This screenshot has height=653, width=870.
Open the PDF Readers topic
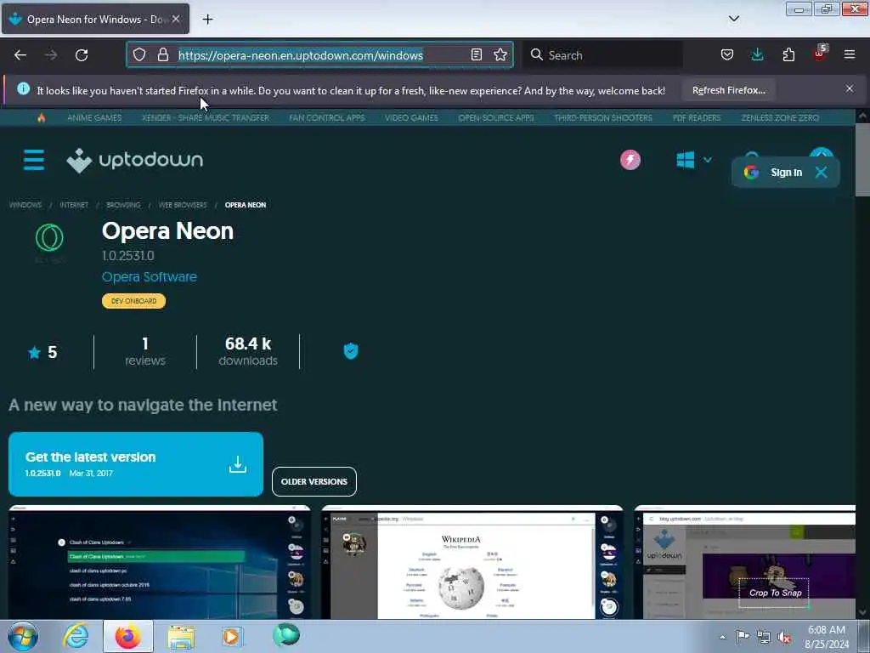[x=697, y=117]
